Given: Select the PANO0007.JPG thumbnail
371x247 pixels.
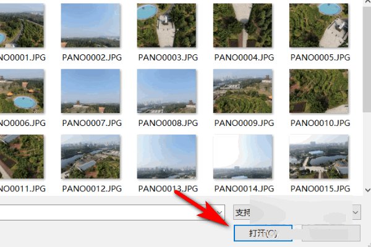Looking at the screenshot, I should pyautogui.click(x=90, y=91).
